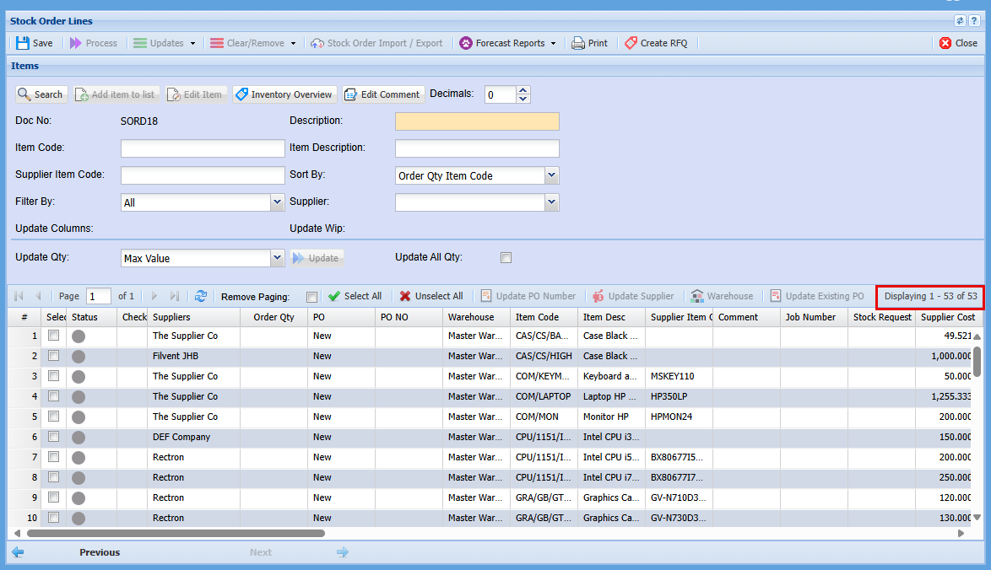
Task: Click the Search magnifier button
Action: pos(40,94)
